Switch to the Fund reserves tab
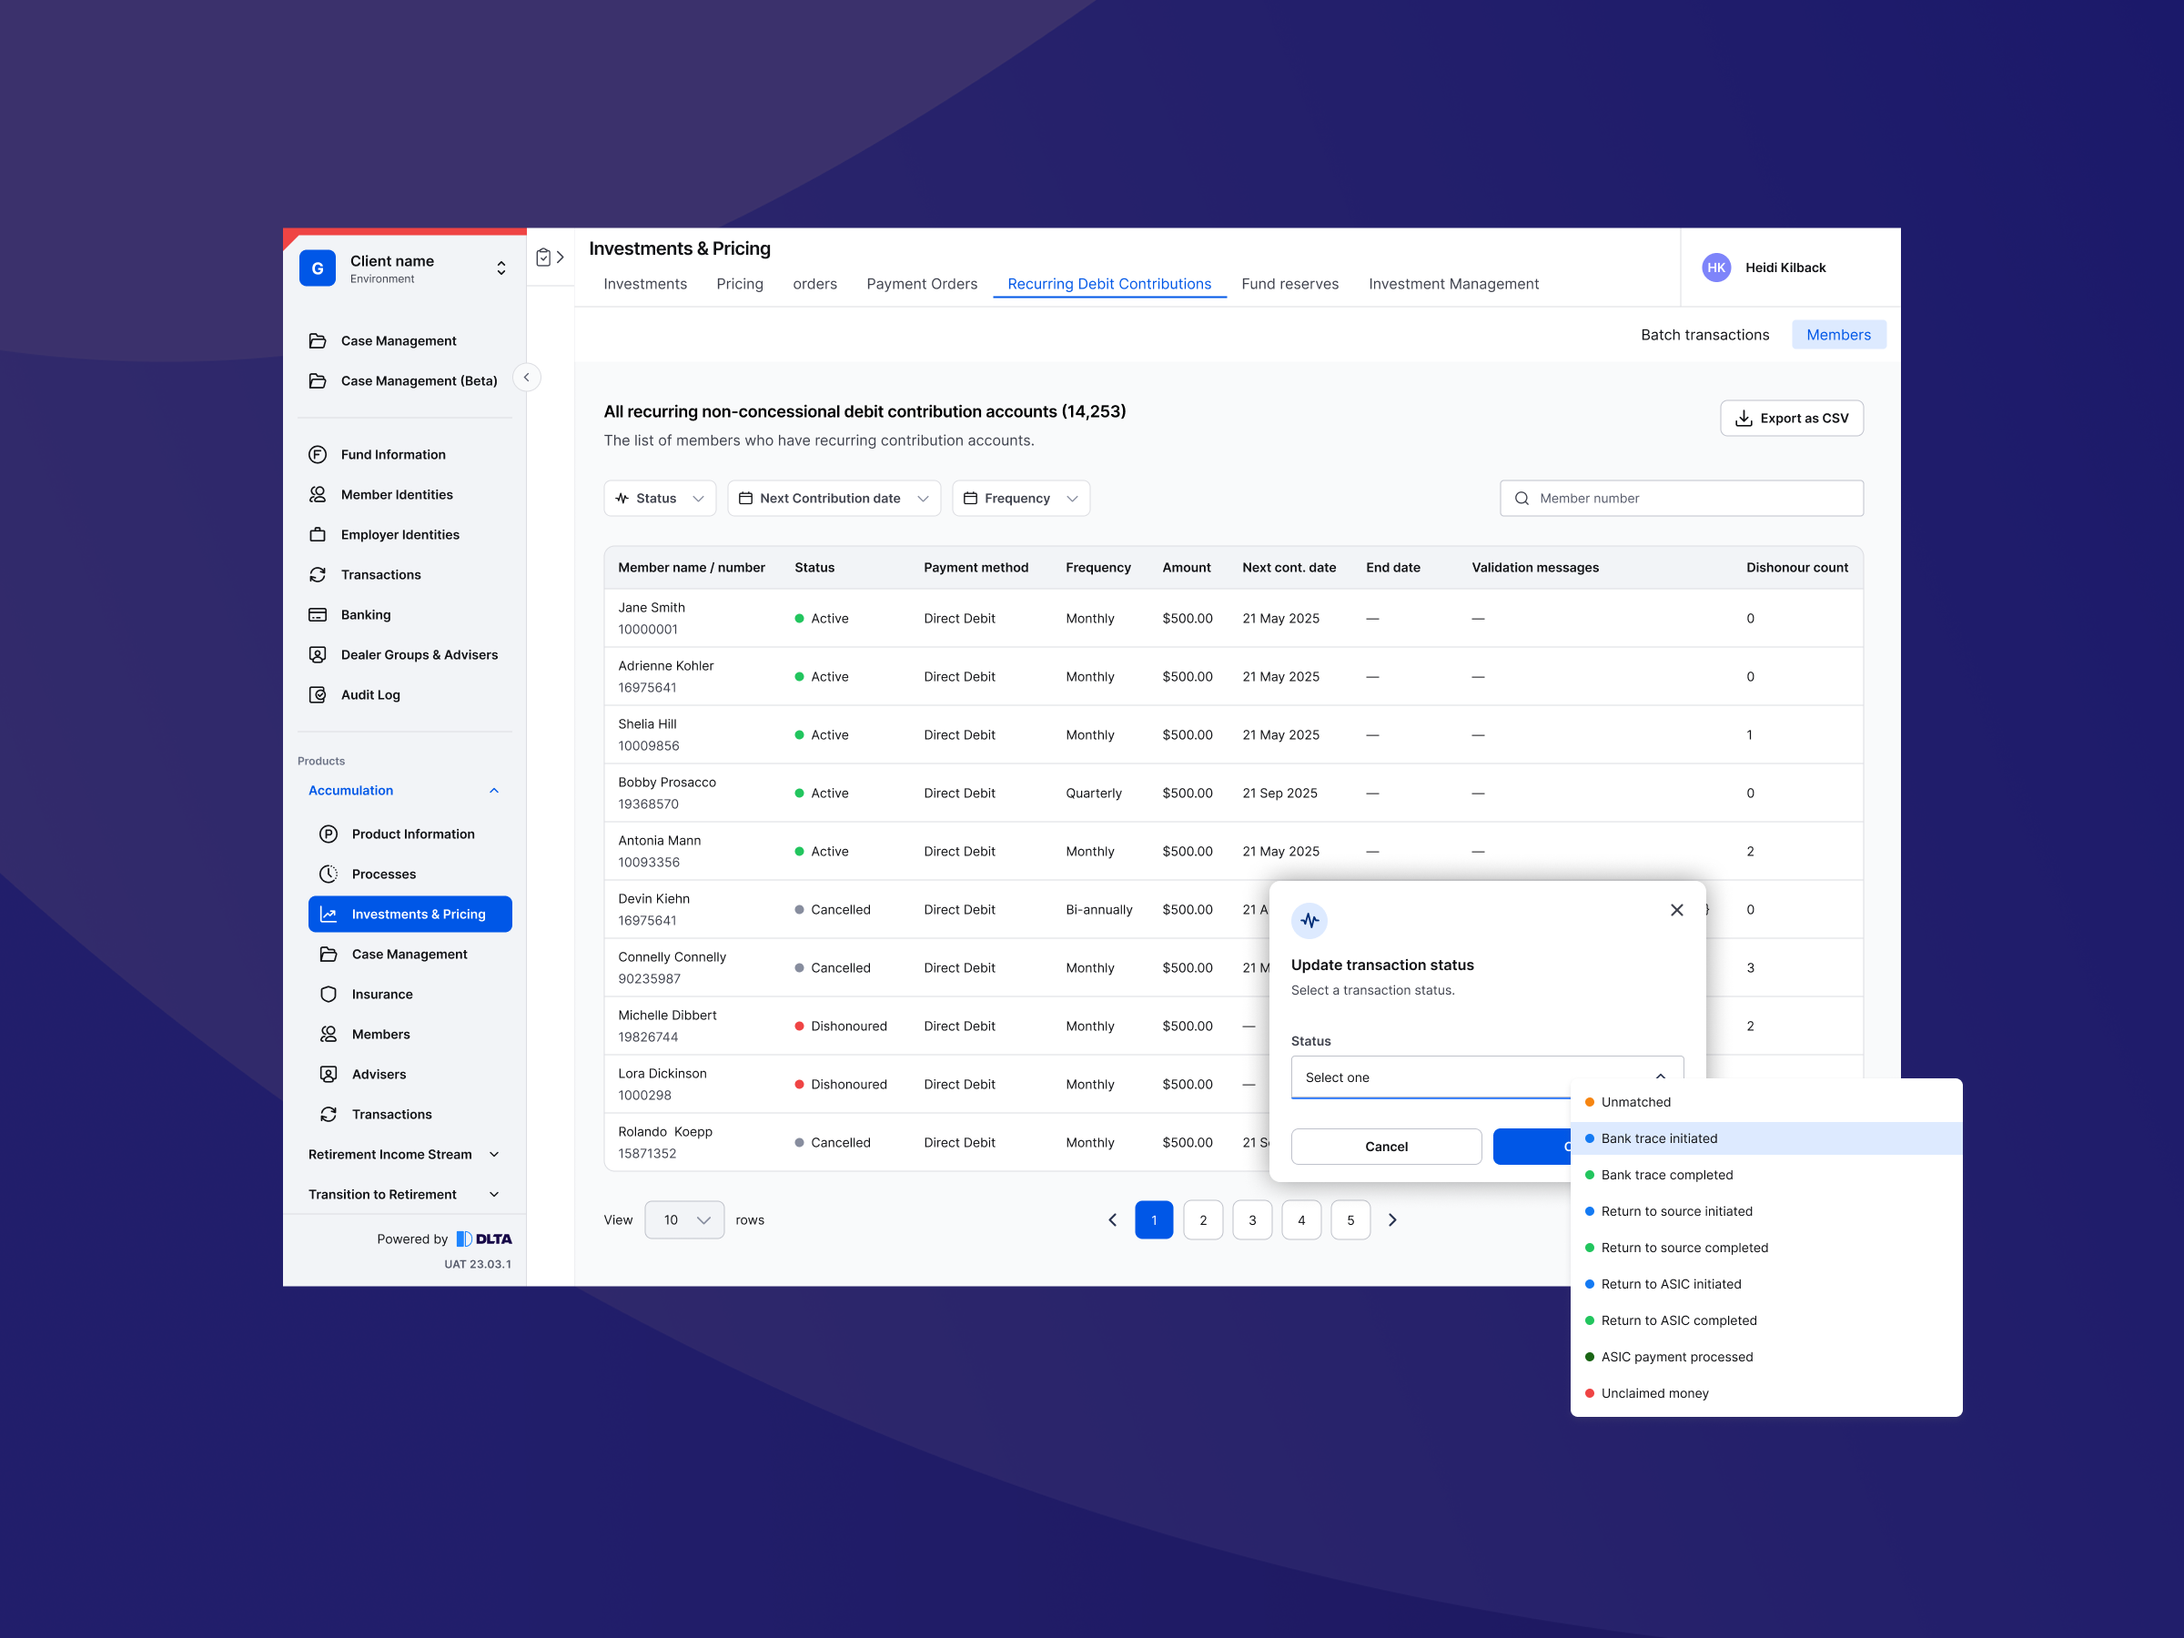2184x1638 pixels. [x=1289, y=284]
